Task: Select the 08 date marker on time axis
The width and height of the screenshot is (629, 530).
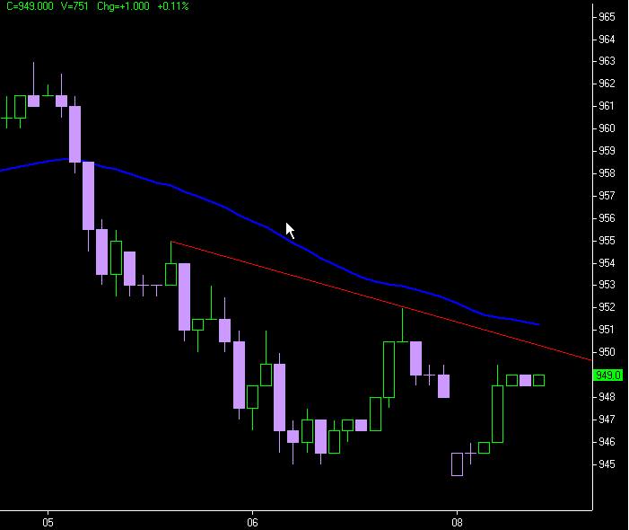Action: (457, 523)
